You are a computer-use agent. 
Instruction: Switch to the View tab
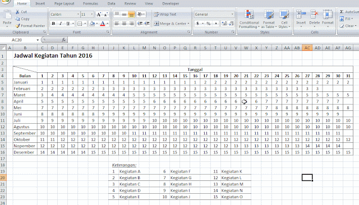(x=149, y=4)
